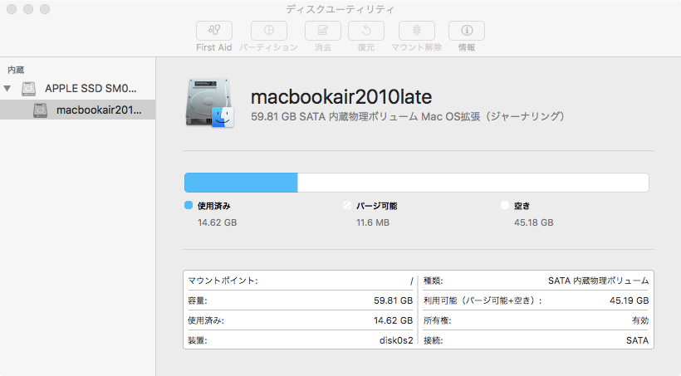
Task: Open the 情報 (Info) toolbar icon
Action: 467,31
